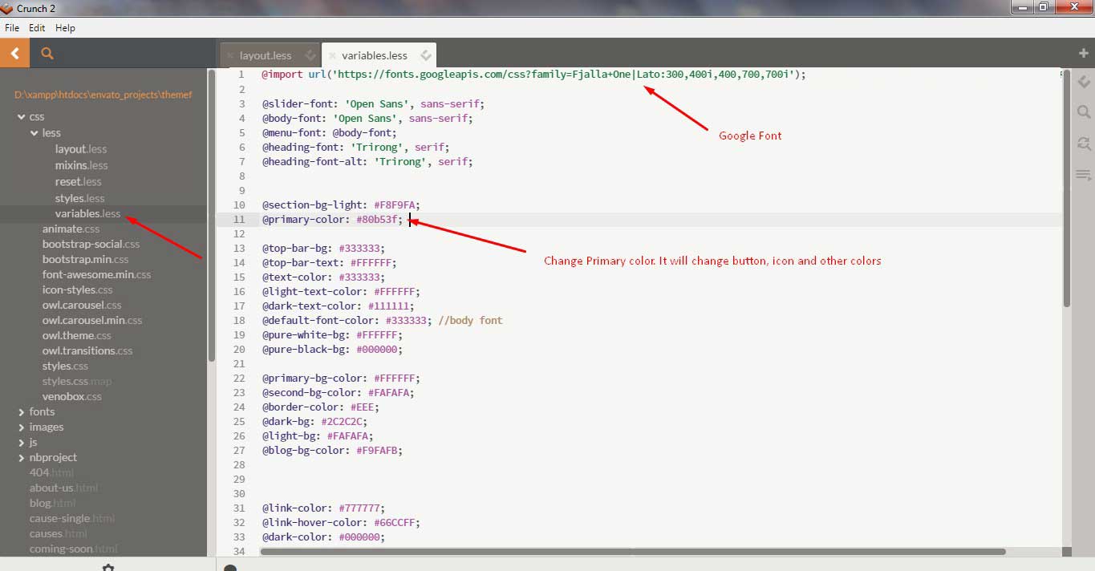The height and width of the screenshot is (571, 1095).
Task: Open blog.html in file tree
Action: pyautogui.click(x=52, y=503)
